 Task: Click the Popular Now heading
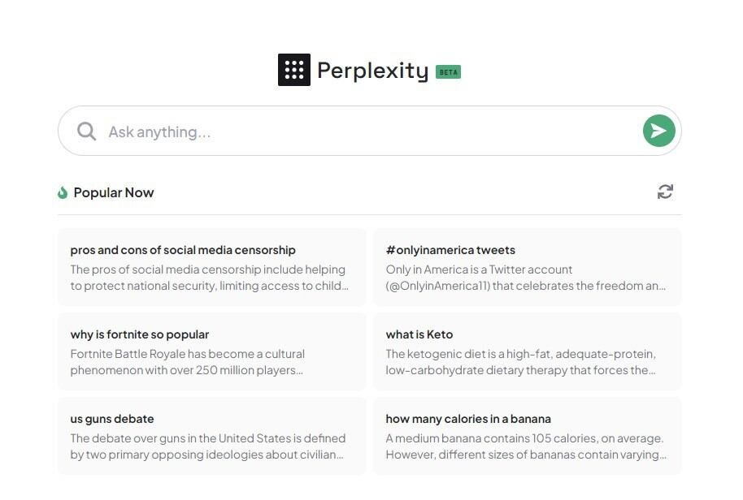[x=114, y=192]
